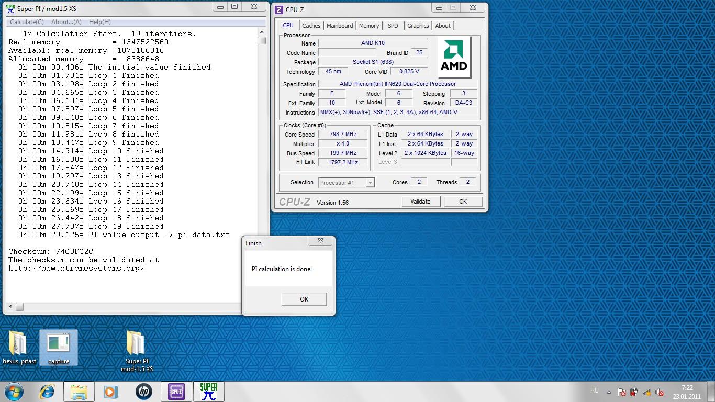Screen dimensions: 715x402
Task: Click the Validate button in CPU-Z
Action: tap(420, 202)
